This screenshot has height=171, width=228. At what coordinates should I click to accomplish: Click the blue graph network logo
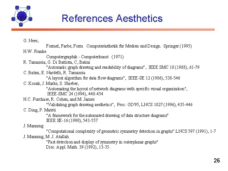(22, 16)
